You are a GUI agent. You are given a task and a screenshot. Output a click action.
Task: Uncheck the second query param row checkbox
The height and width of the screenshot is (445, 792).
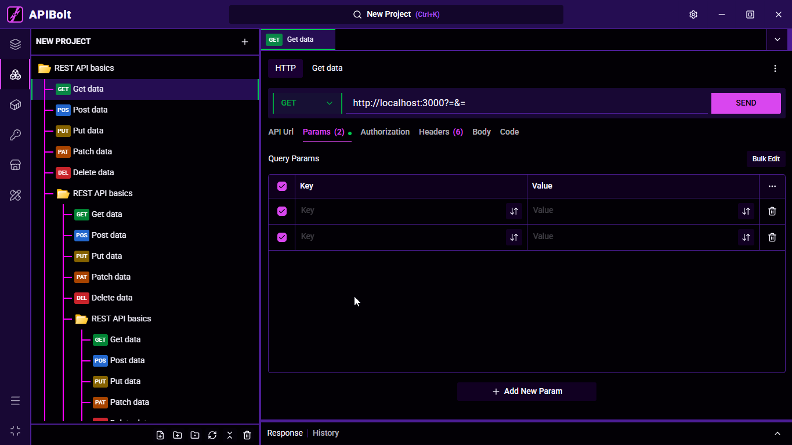pos(282,237)
